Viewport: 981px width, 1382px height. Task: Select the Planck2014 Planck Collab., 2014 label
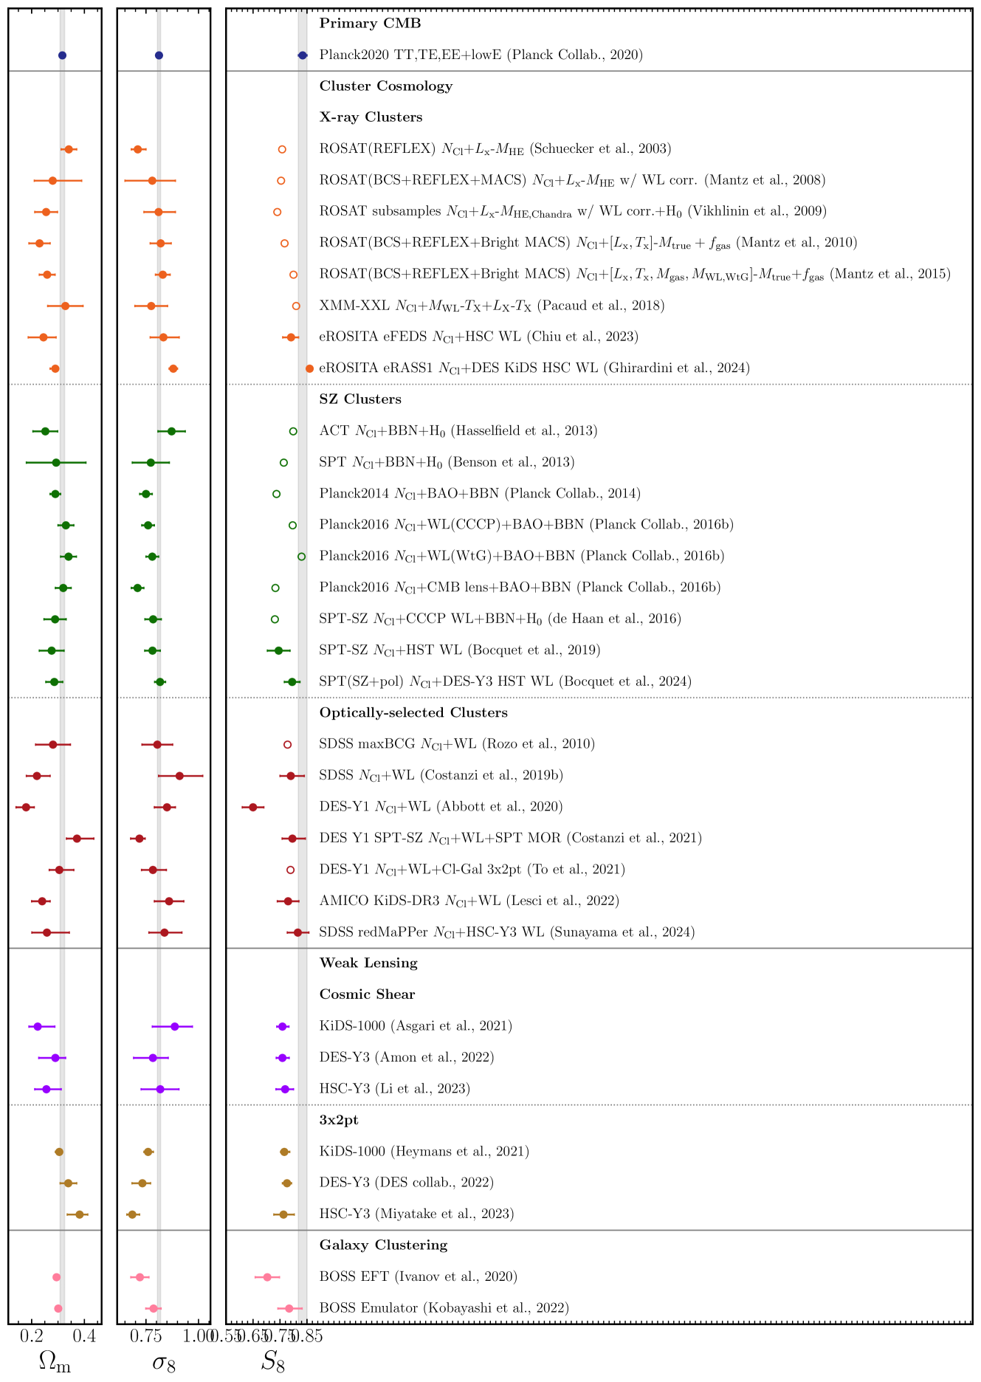(x=480, y=494)
